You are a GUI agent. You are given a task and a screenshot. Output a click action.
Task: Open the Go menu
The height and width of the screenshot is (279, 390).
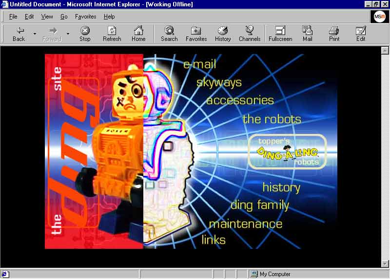coord(64,17)
